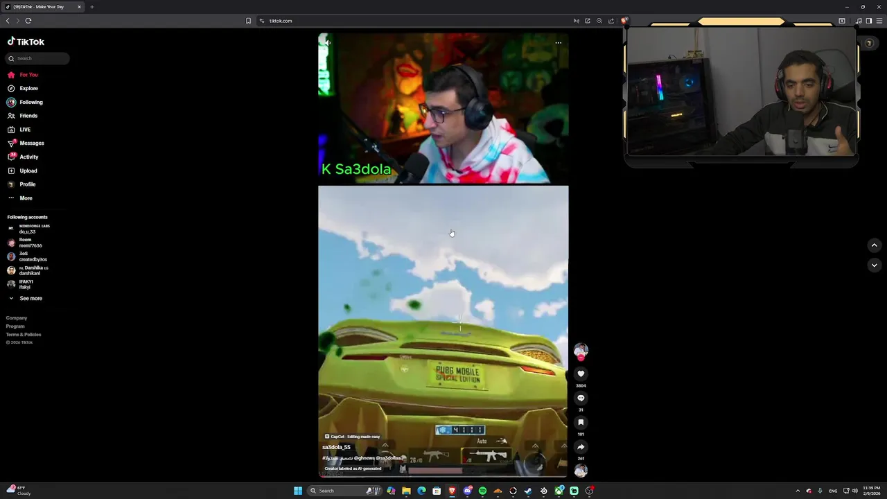Click the Windows taskbar Search box
Screen dimensions: 887x499
tap(344, 491)
